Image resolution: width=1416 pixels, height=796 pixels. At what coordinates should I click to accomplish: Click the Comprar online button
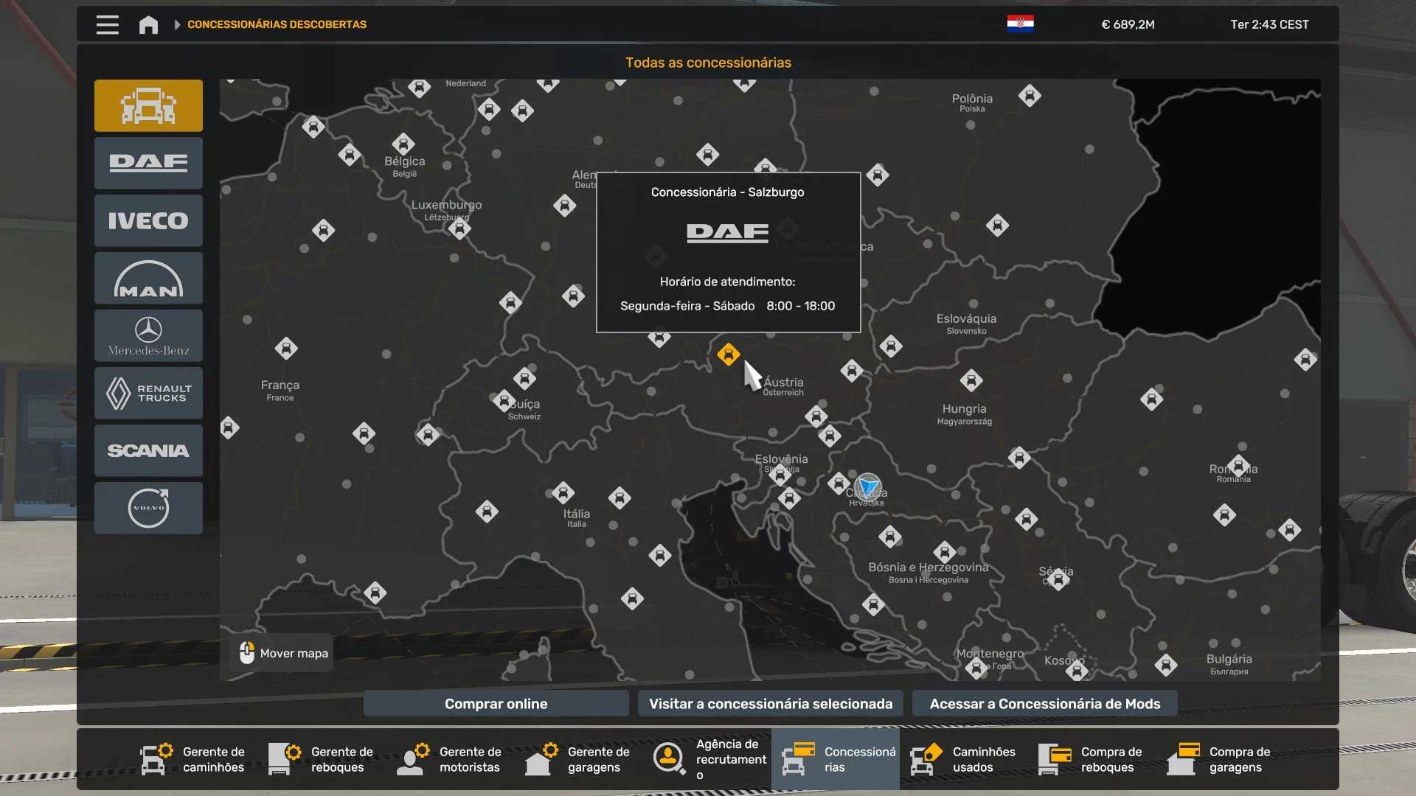496,704
